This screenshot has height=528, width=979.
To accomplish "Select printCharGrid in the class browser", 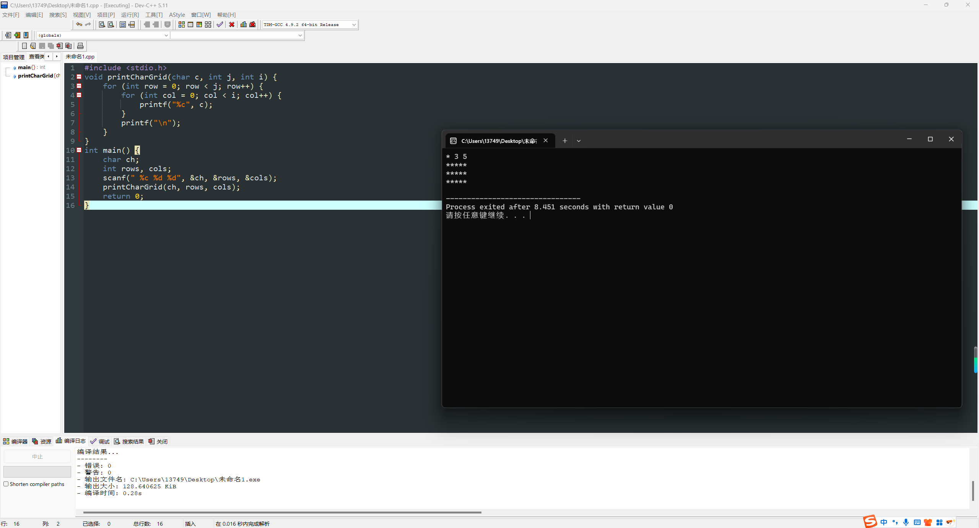I will [36, 76].
